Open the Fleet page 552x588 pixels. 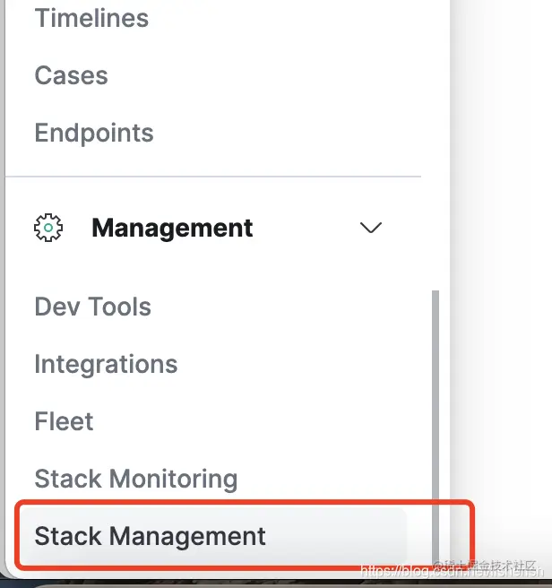point(64,421)
